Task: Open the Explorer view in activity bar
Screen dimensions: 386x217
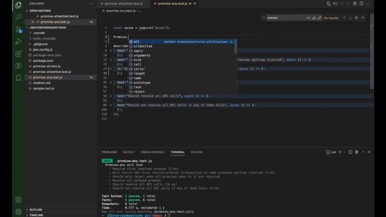Action: [x=19, y=5]
